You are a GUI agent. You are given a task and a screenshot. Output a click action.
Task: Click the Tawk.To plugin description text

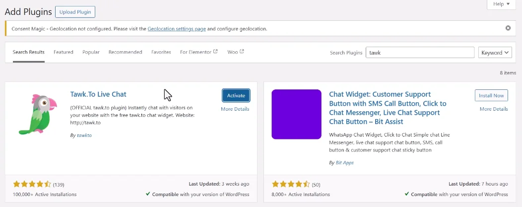click(132, 115)
